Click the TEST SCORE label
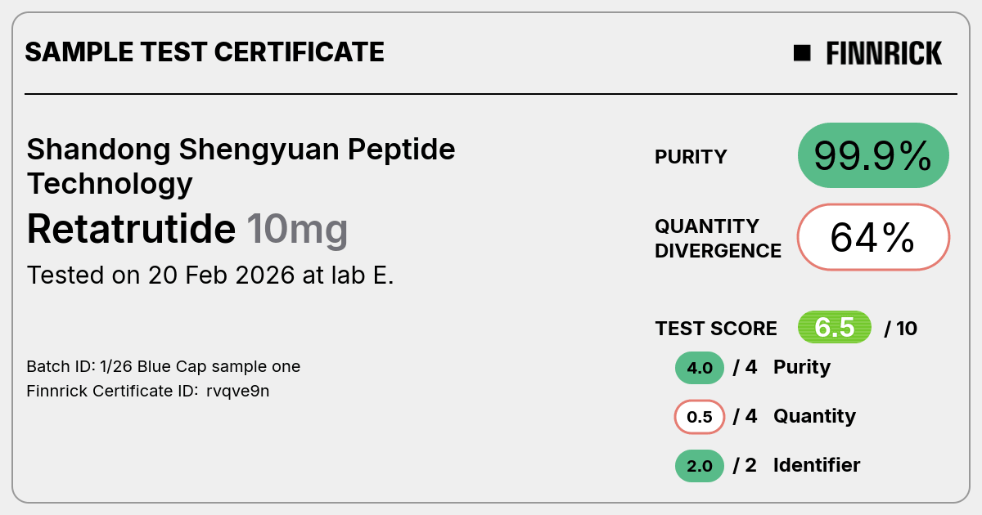Viewport: 982px width, 515px height. point(716,329)
